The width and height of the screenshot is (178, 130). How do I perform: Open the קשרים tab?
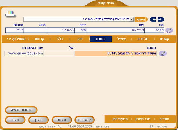pyautogui.click(x=165, y=39)
